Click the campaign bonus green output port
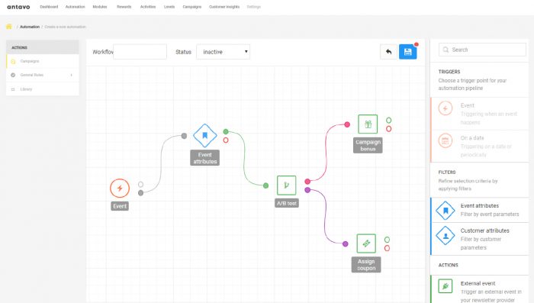 [388, 121]
